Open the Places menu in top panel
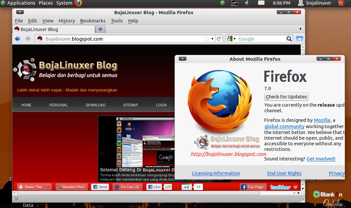The width and height of the screenshot is (351, 208). click(46, 3)
